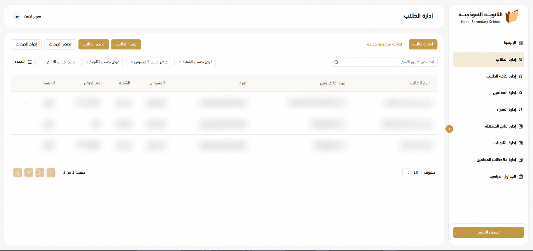This screenshot has width=533, height=251.
Task: Open the عرض حسب الثانوية filter dropdown
Action: pyautogui.click(x=102, y=62)
